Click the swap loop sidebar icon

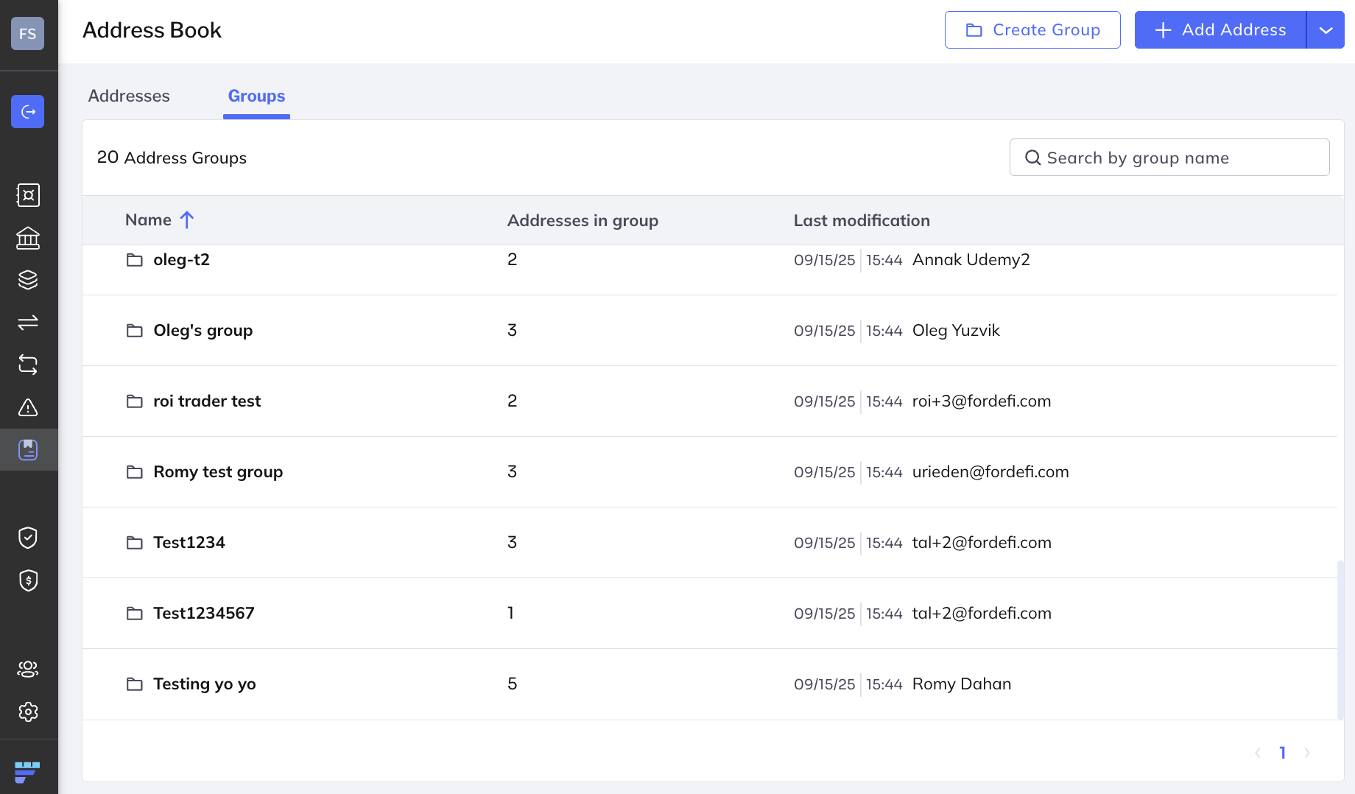click(28, 365)
